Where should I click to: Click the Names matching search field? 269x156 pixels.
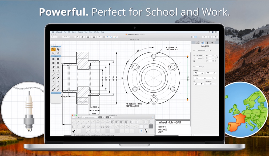[x=89, y=117]
